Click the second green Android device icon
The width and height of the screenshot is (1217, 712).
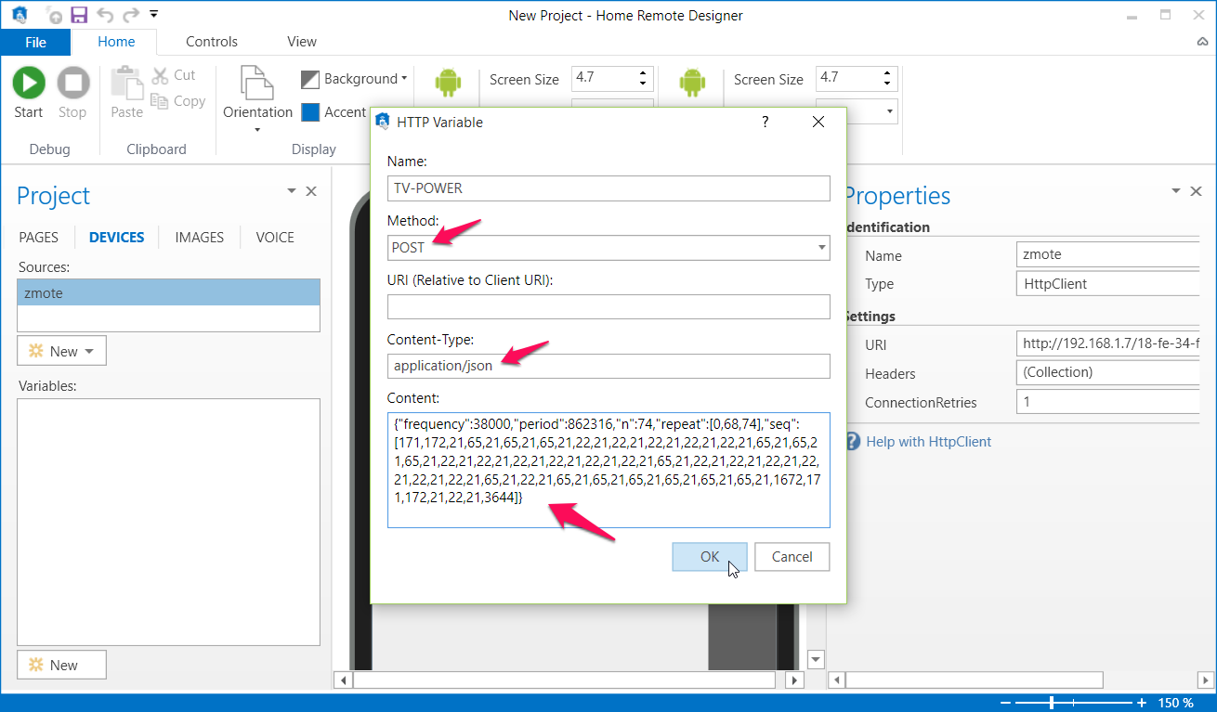click(x=692, y=82)
